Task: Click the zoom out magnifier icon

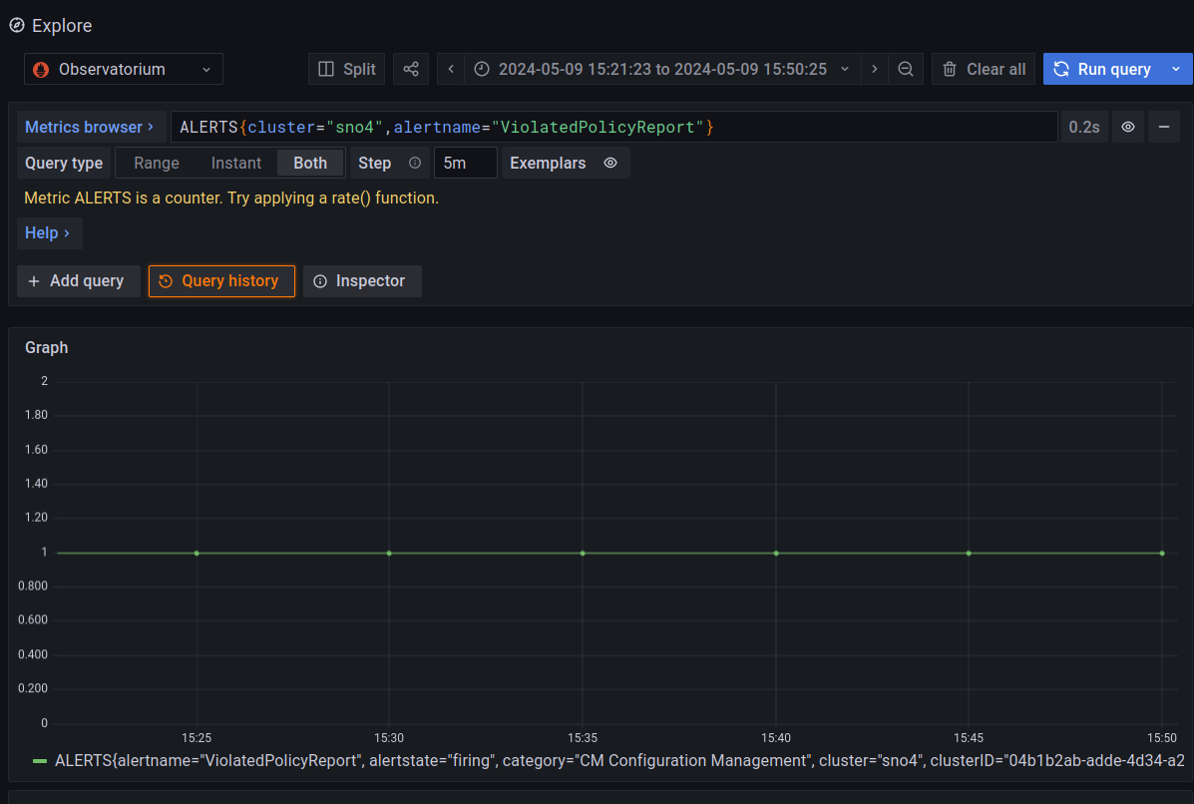Action: click(906, 69)
